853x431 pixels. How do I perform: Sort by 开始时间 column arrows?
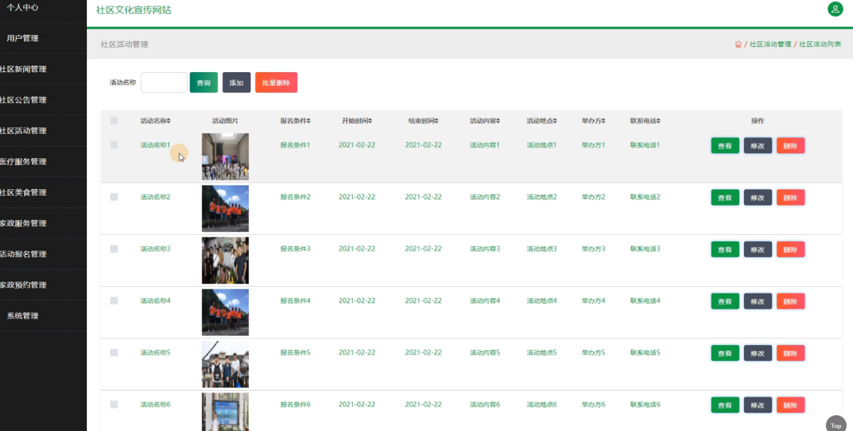tap(370, 121)
